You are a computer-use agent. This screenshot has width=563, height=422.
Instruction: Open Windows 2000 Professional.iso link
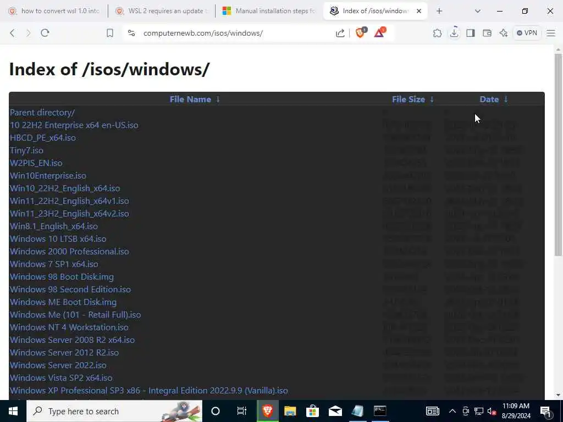69,251
